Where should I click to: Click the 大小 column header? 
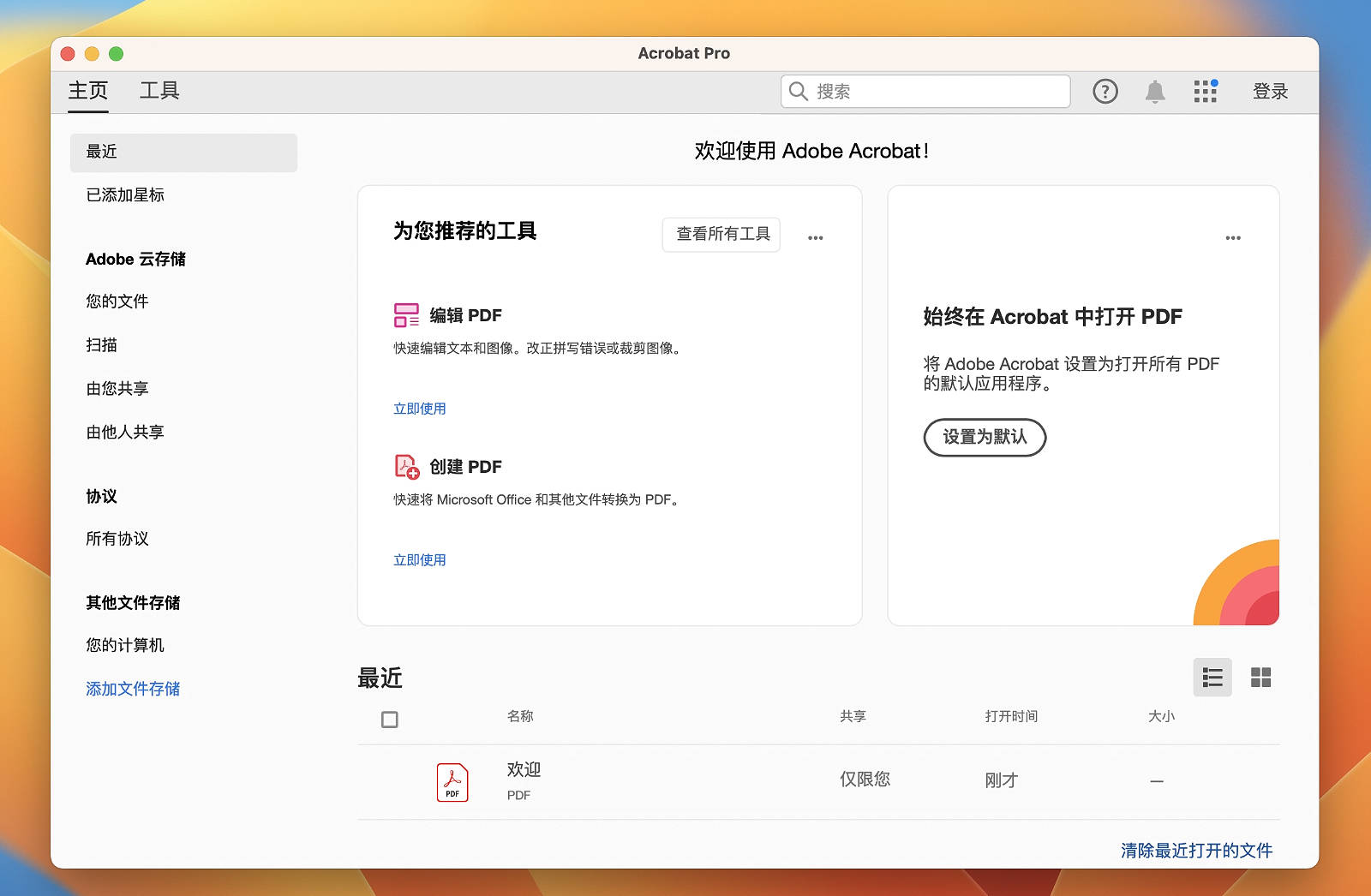1161,716
